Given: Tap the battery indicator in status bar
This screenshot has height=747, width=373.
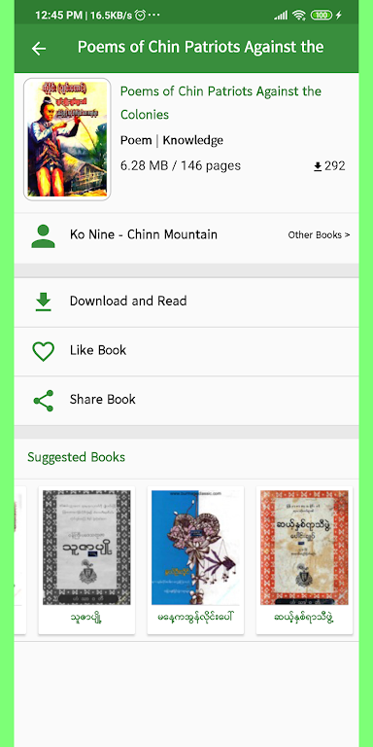Looking at the screenshot, I should coord(322,16).
